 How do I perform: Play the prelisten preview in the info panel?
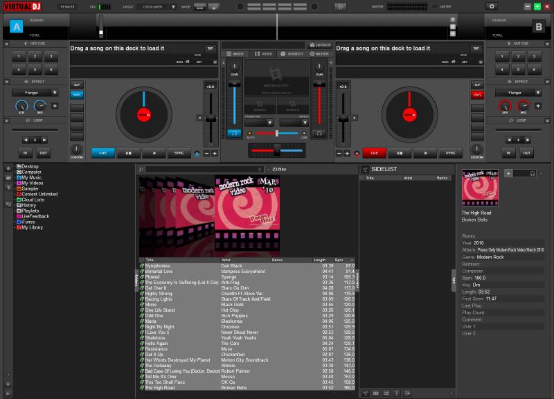click(x=508, y=173)
